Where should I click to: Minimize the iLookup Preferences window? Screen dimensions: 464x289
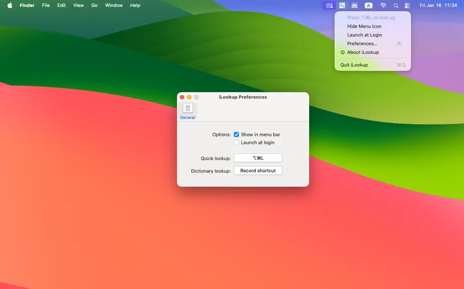(x=189, y=97)
